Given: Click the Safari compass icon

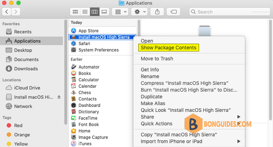Looking at the screenshot, I should pos(74,43).
